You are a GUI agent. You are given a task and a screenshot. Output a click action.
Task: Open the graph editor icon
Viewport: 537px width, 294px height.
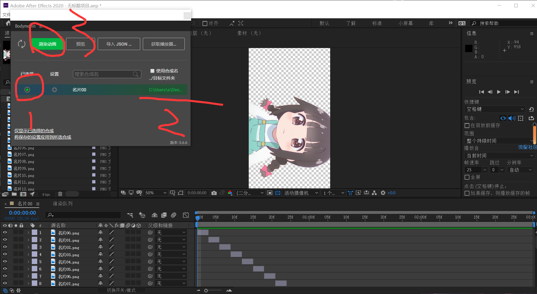[x=186, y=215]
